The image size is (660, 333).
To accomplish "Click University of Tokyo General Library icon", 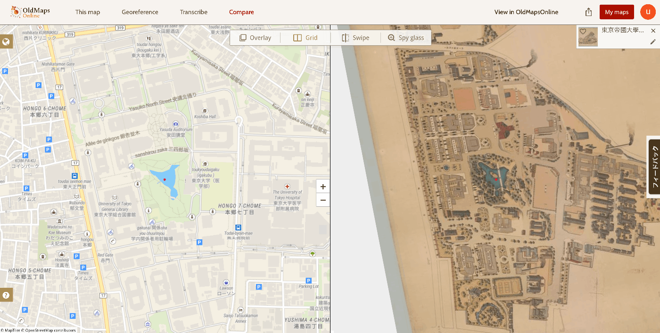I will pyautogui.click(x=115, y=198).
